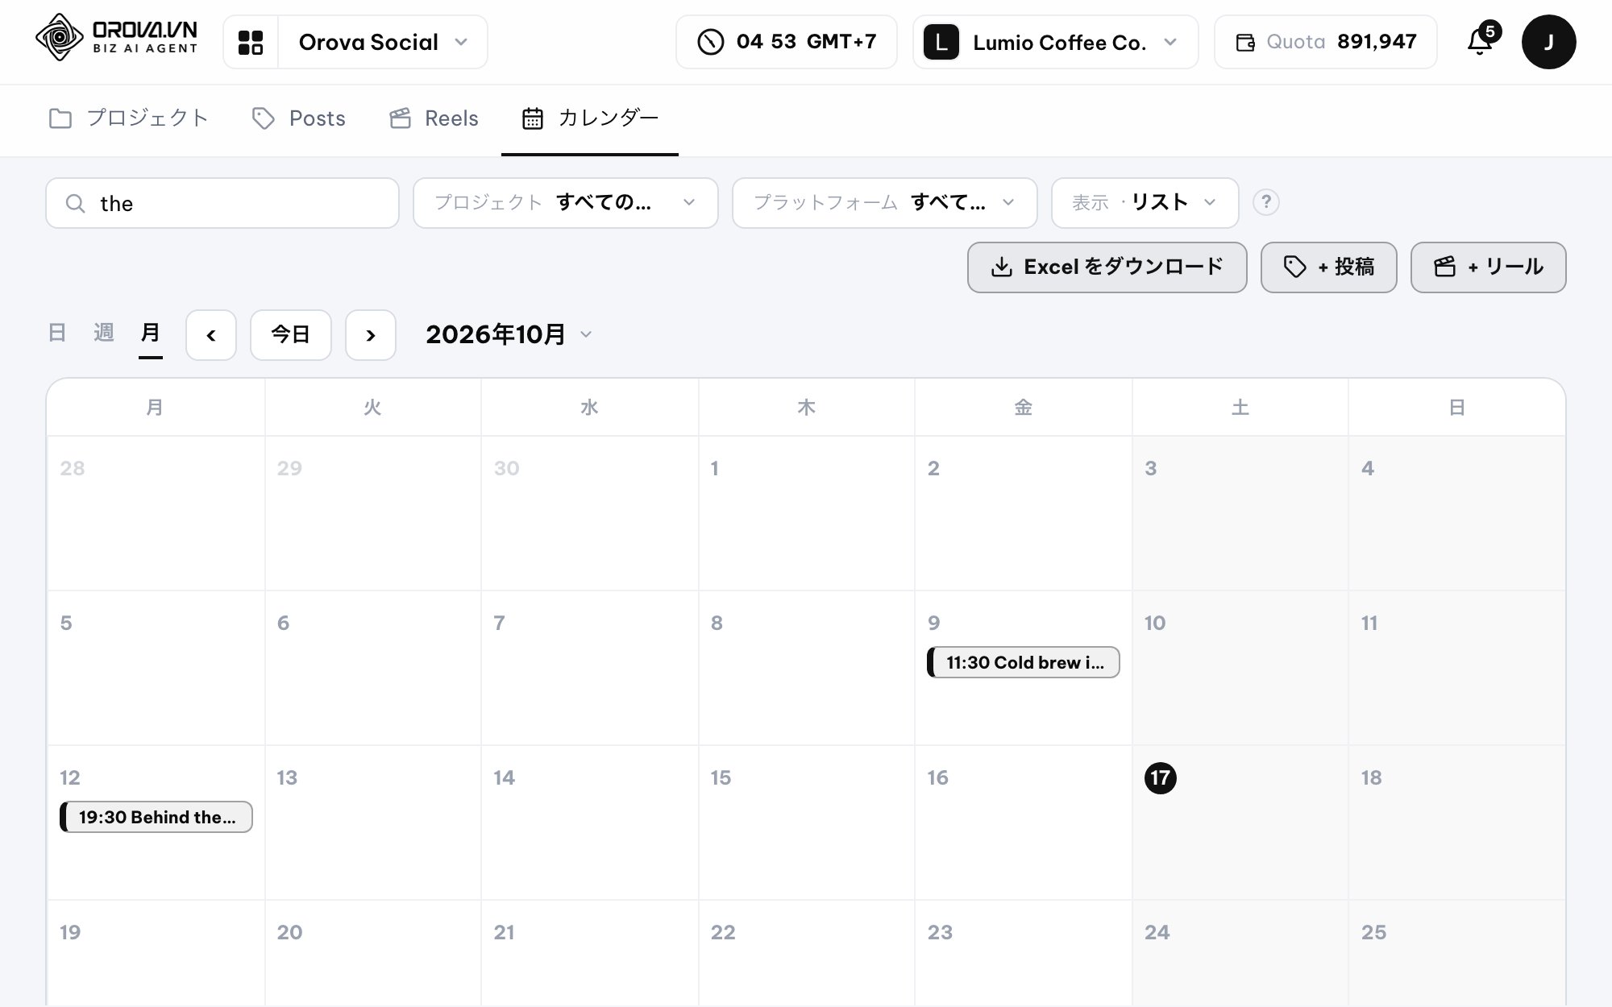Click the highlighted date 17
The image size is (1612, 1007).
[1161, 777]
